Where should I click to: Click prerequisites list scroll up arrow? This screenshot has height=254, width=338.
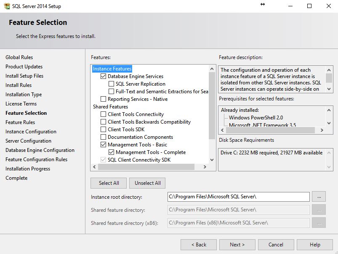[329, 110]
